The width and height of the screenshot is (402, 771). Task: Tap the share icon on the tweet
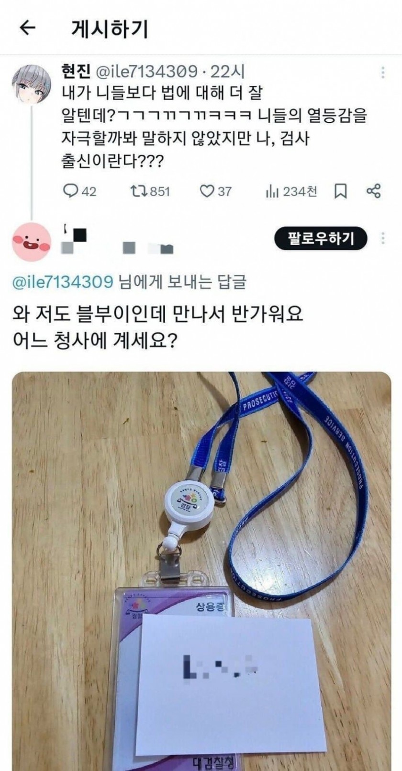373,191
